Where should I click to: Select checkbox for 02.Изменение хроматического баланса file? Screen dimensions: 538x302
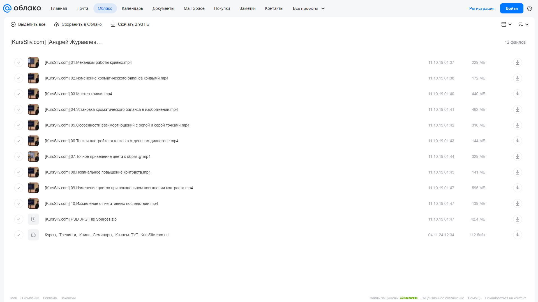click(19, 78)
